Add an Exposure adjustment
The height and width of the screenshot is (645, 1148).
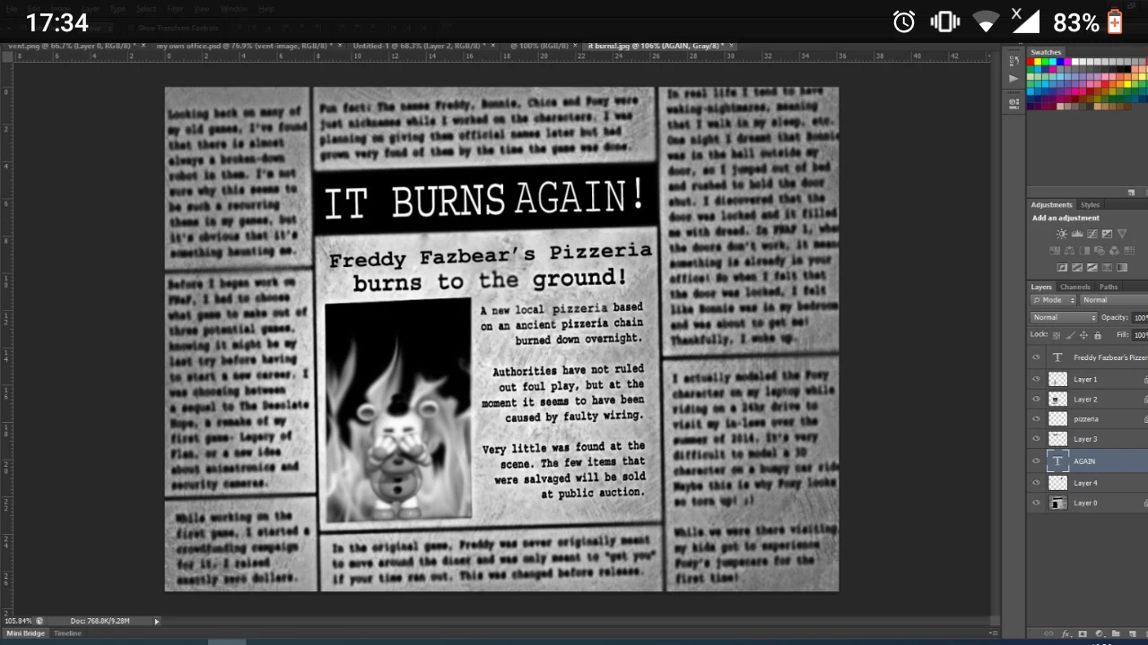tap(1107, 234)
